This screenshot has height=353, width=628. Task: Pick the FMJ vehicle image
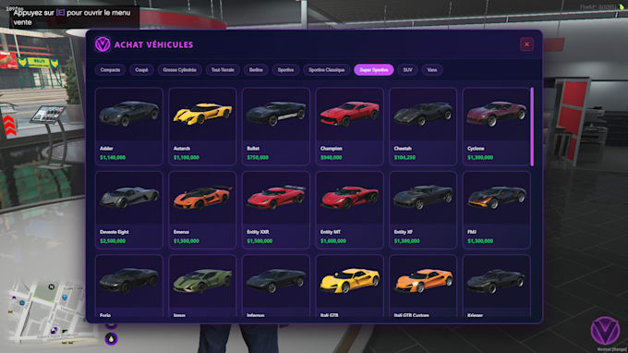[x=496, y=198]
